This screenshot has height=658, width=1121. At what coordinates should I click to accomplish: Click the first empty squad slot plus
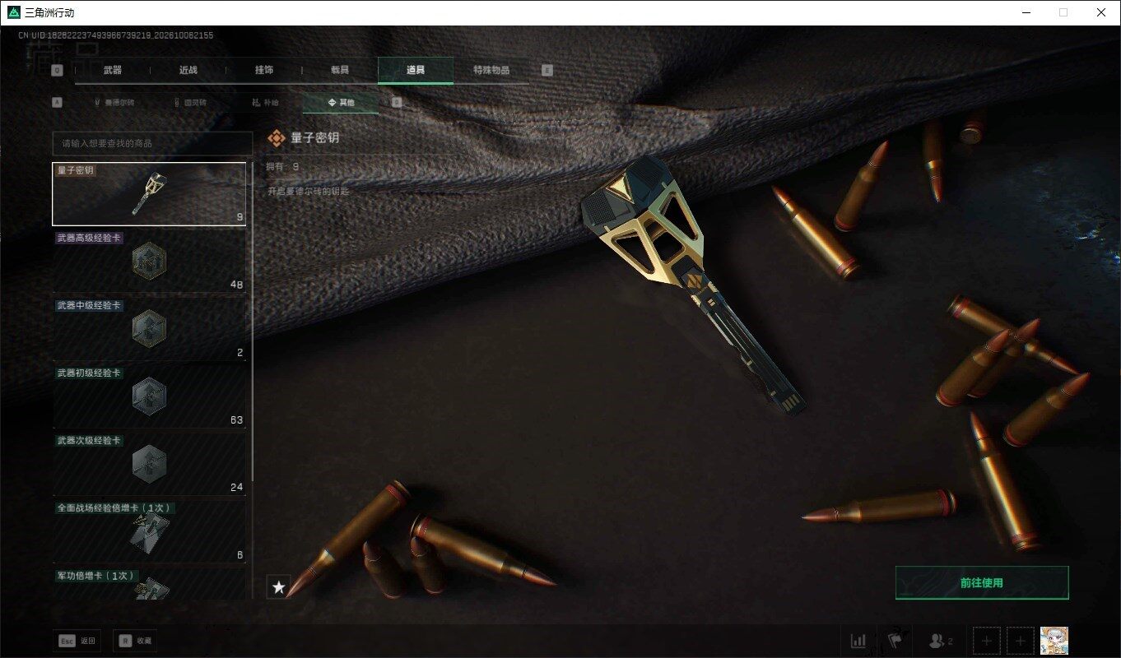point(987,641)
